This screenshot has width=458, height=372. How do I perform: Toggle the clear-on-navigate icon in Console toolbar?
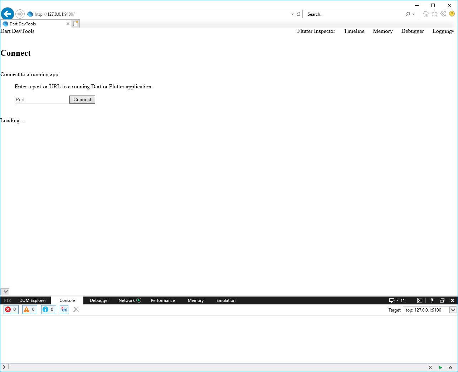[64, 309]
